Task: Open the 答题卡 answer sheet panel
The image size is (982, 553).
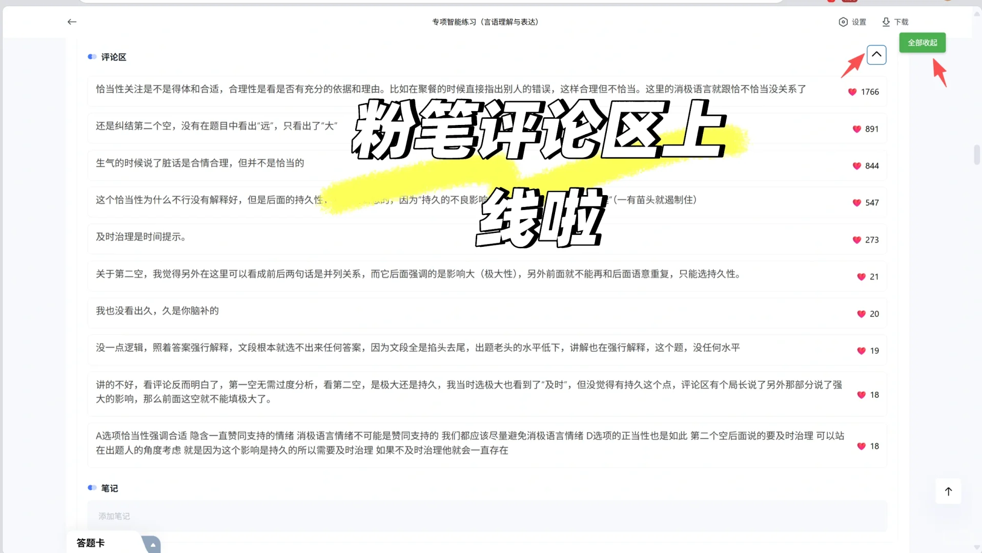Action: [90, 543]
